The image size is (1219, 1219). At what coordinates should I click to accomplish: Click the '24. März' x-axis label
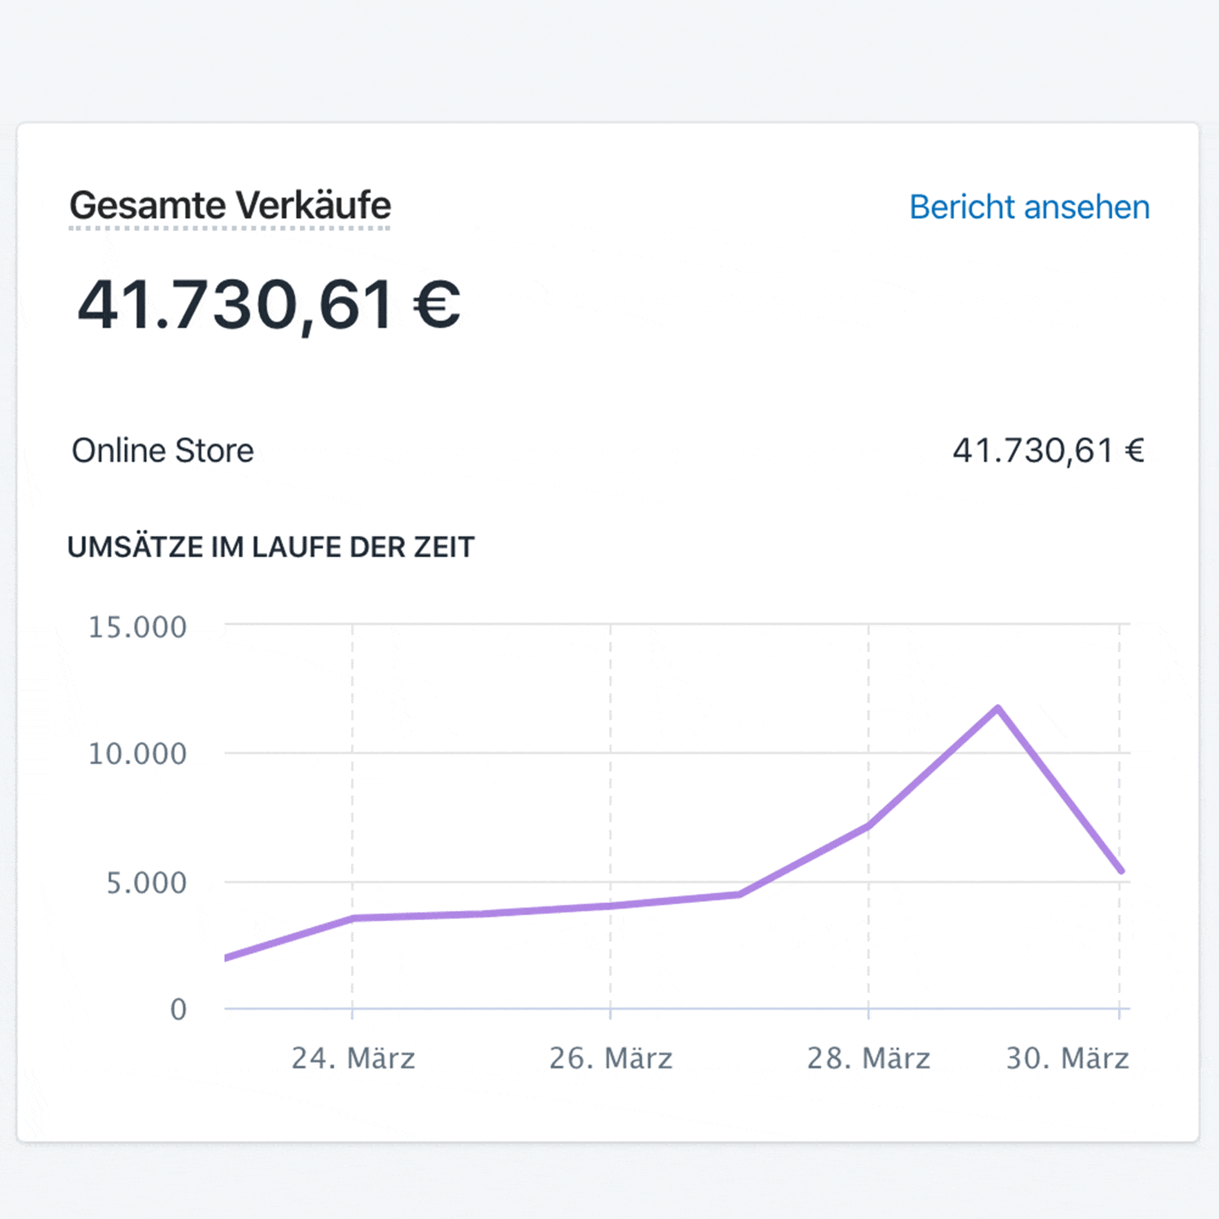coord(353,1058)
